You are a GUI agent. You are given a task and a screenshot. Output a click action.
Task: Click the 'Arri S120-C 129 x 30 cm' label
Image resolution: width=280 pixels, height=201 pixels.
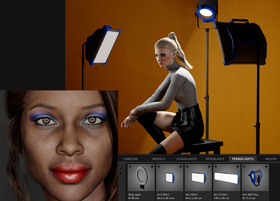click(222, 196)
